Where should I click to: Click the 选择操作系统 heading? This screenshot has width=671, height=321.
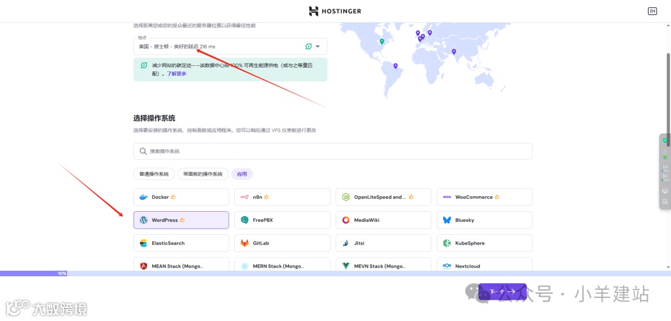[154, 119]
